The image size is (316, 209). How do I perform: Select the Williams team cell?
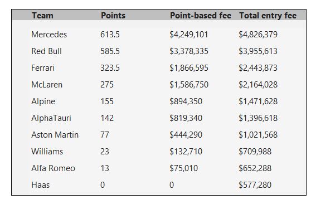click(47, 152)
